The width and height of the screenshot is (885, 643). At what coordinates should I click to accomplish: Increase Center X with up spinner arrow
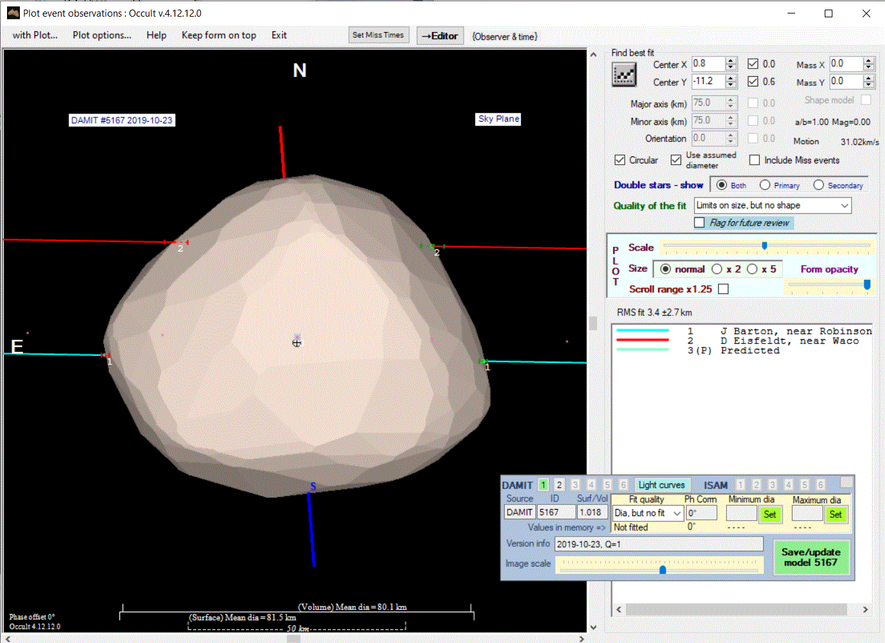pyautogui.click(x=731, y=61)
